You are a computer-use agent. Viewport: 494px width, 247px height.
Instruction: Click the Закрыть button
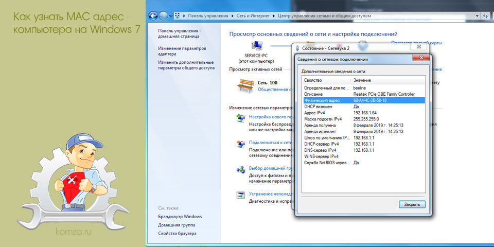[412, 204]
